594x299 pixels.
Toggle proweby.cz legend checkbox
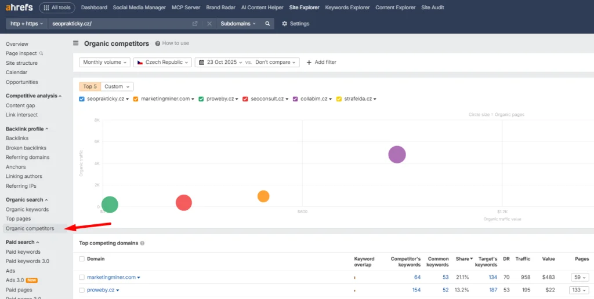pos(201,99)
